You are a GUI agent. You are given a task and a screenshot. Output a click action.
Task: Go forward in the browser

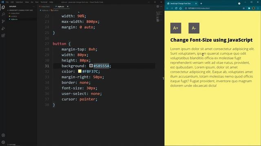[172, 8]
